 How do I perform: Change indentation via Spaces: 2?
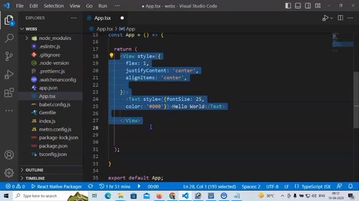coord(251,186)
